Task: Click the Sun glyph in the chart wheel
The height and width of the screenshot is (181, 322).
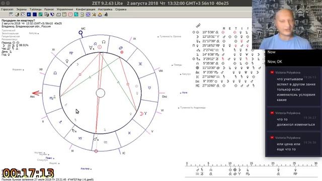Action: click(x=100, y=47)
